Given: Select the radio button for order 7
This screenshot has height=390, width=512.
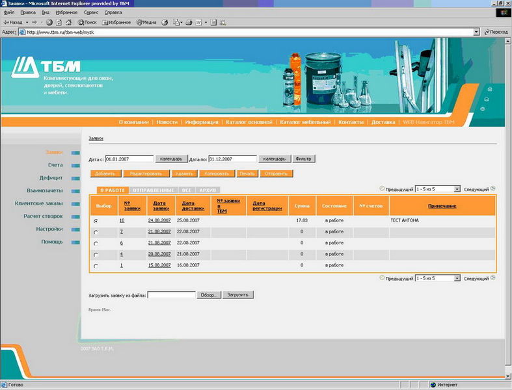Looking at the screenshot, I should 96,232.
